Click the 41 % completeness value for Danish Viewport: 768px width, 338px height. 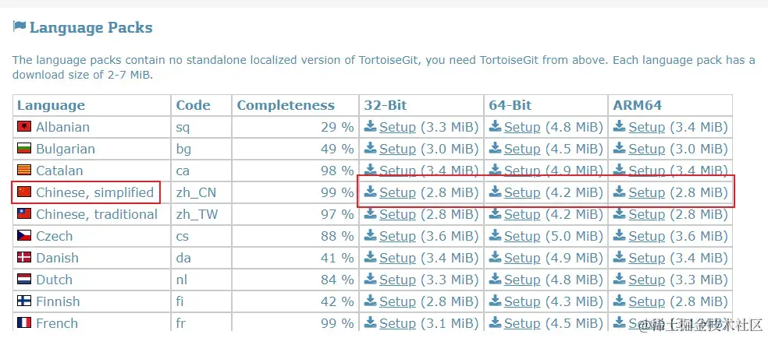coord(337,258)
